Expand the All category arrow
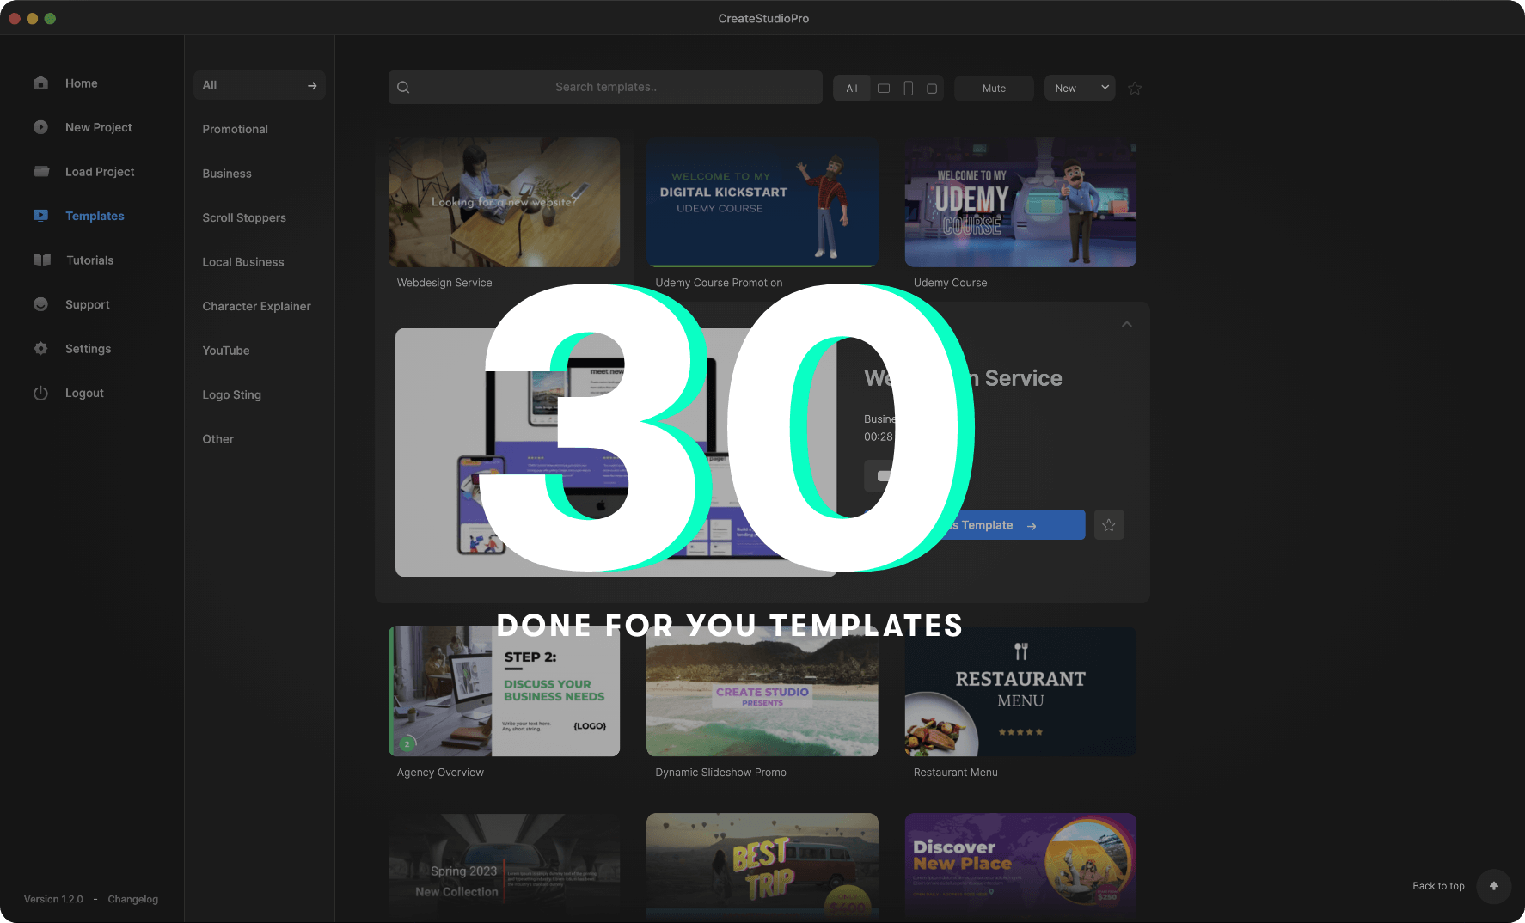 tap(312, 85)
